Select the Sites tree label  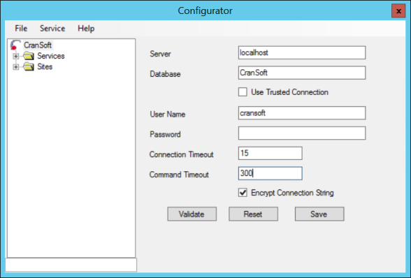coord(45,66)
